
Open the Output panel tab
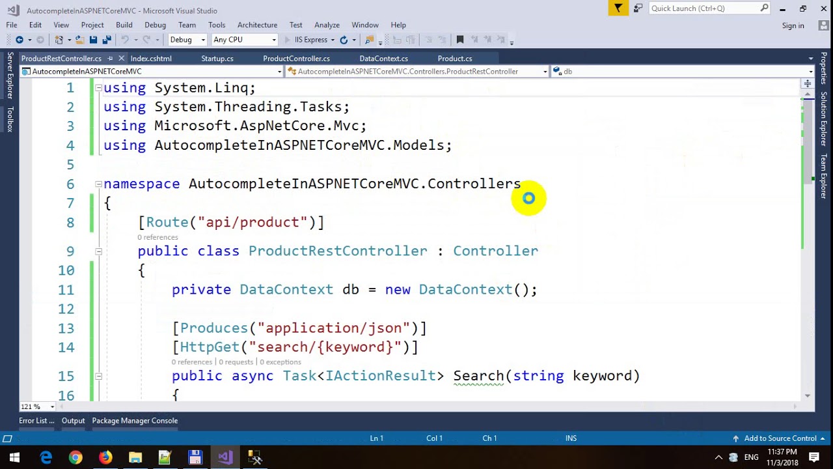click(73, 421)
